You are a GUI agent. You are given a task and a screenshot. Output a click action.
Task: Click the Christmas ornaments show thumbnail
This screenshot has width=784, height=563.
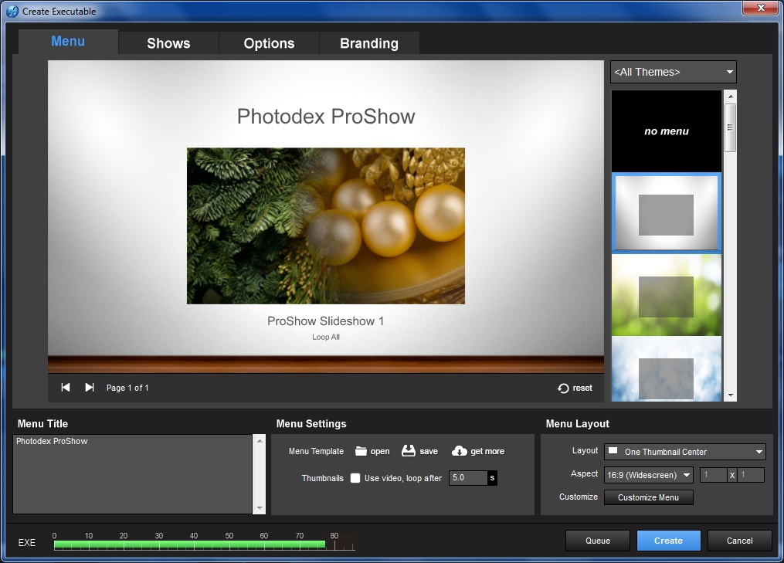pyautogui.click(x=326, y=226)
